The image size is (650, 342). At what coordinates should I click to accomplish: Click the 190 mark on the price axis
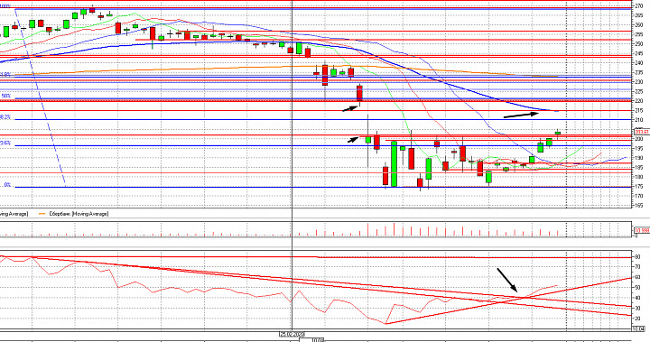[639, 158]
